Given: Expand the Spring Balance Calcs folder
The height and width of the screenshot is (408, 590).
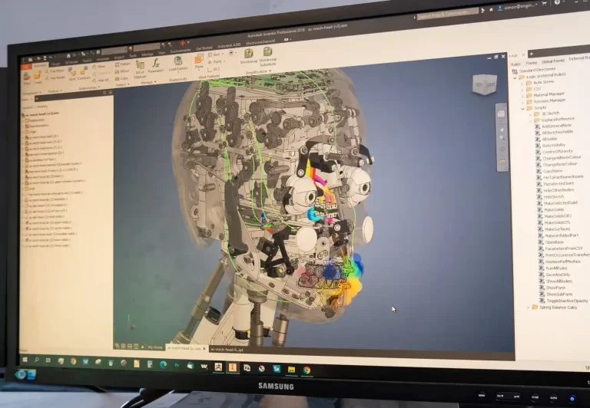Looking at the screenshot, I should coord(528,308).
